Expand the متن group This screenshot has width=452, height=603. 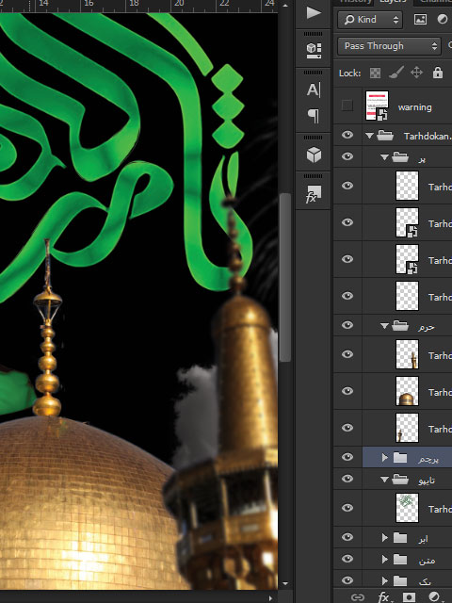385,559
